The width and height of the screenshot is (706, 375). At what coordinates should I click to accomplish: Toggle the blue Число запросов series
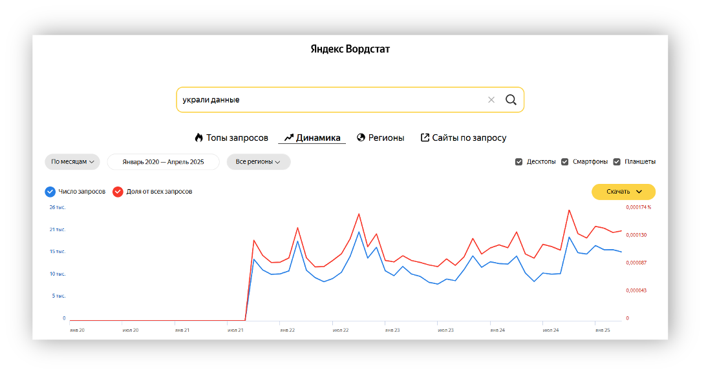point(50,192)
